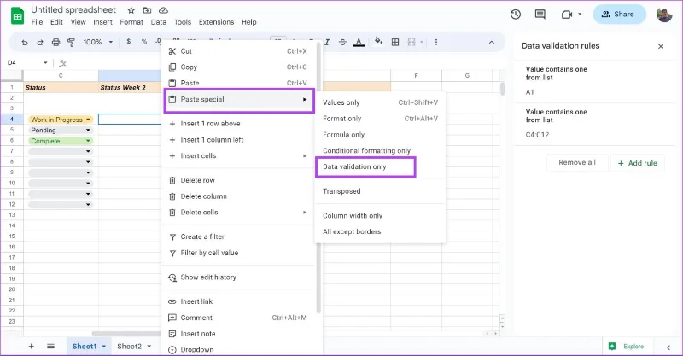Open the Sheet1 tab dropdown arrow
683x356 pixels.
(x=103, y=347)
